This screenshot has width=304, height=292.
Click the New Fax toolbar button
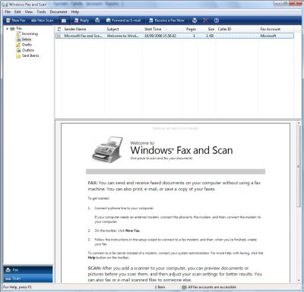tap(16, 20)
